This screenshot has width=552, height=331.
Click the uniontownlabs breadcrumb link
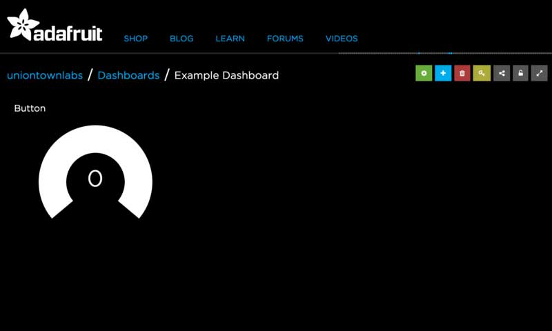(44, 75)
